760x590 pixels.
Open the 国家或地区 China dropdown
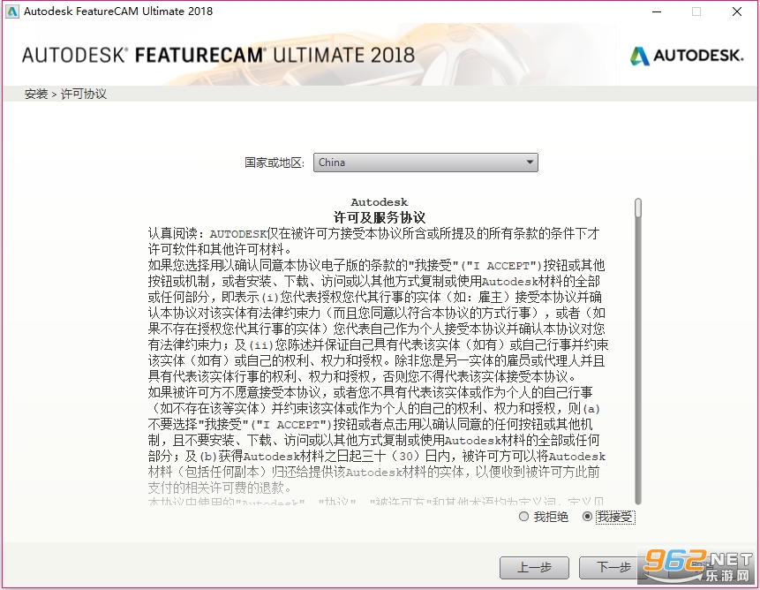point(425,163)
